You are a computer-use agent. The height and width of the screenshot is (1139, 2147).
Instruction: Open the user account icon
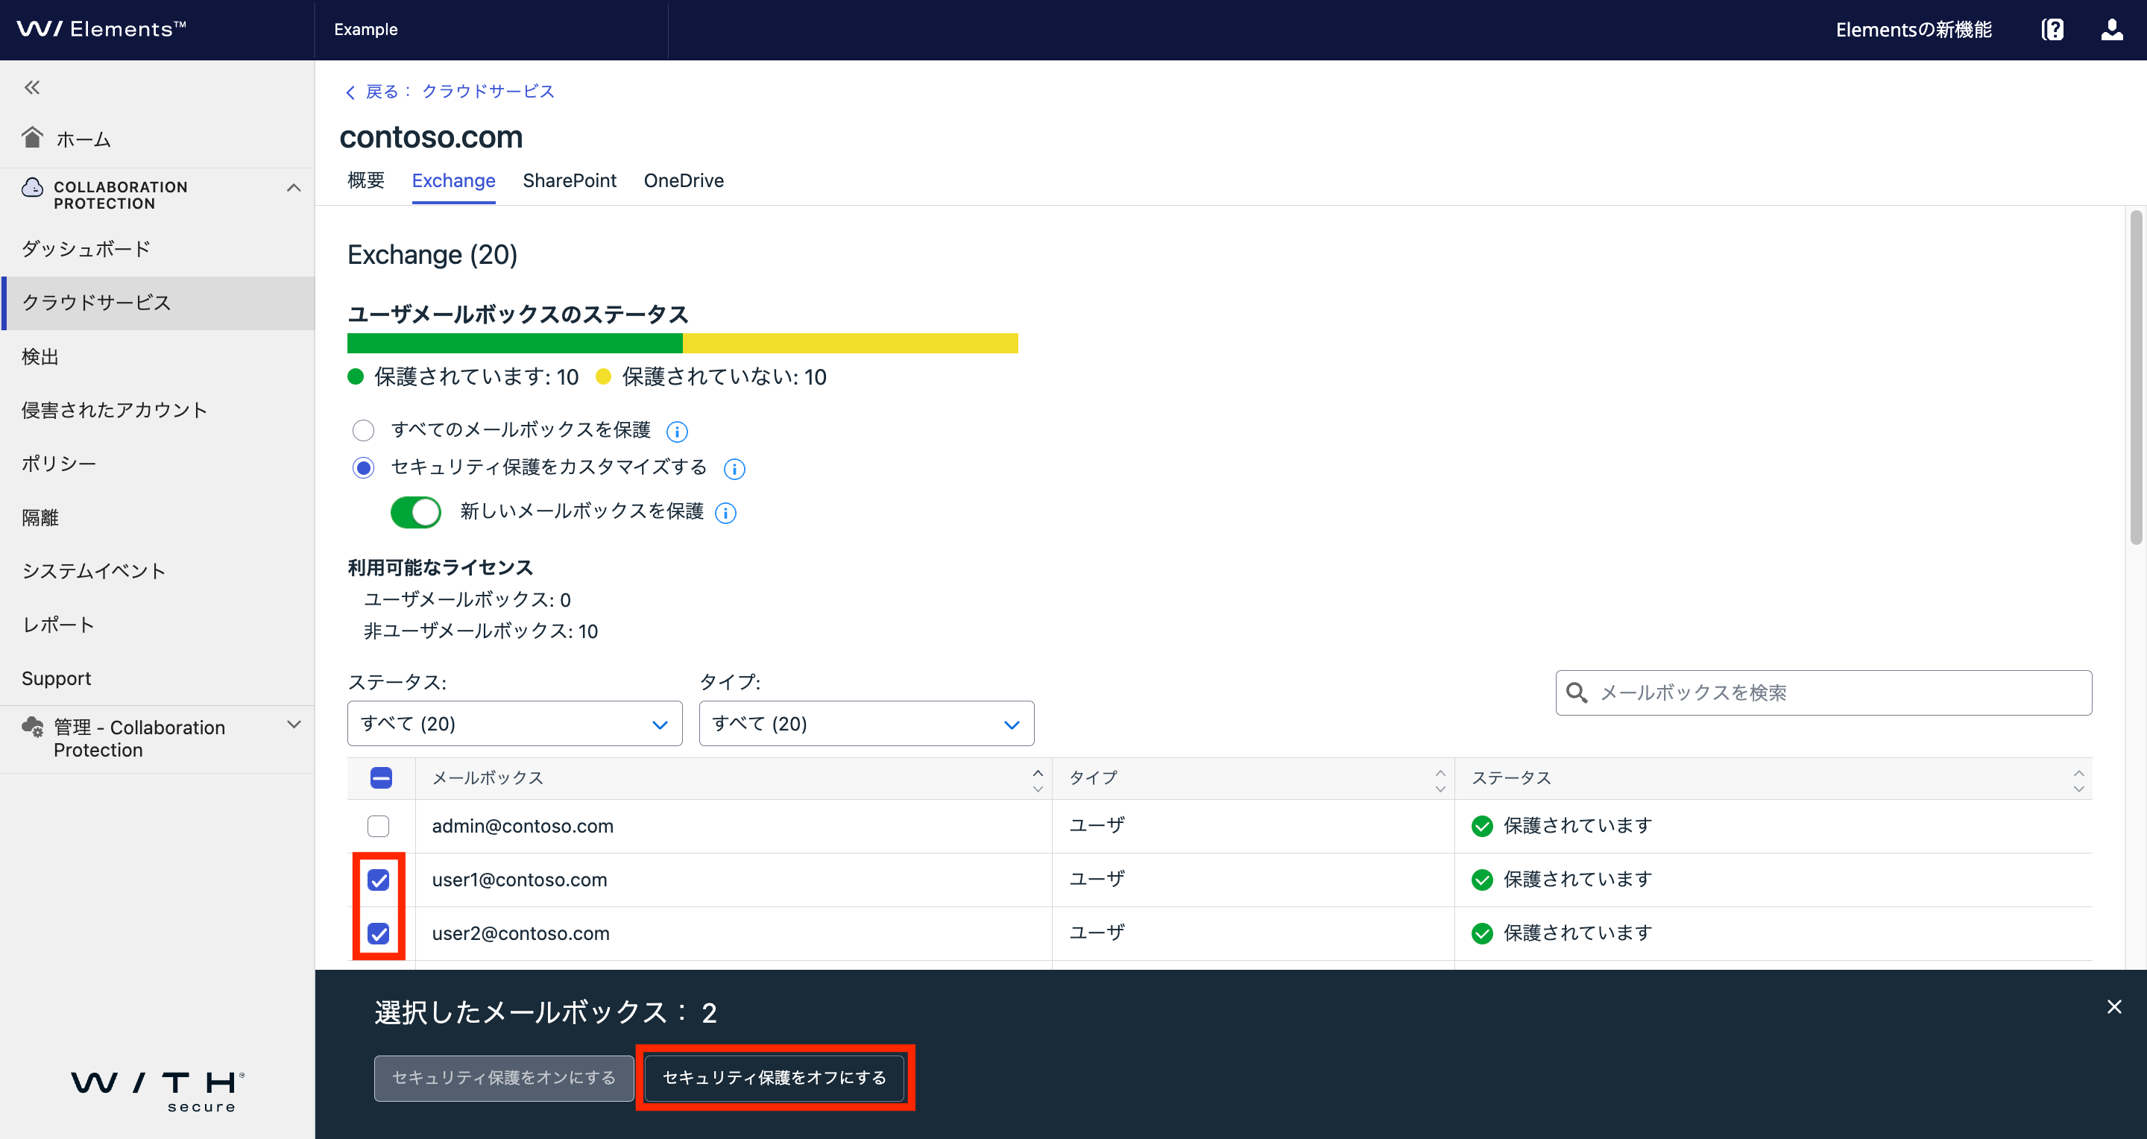[2111, 30]
